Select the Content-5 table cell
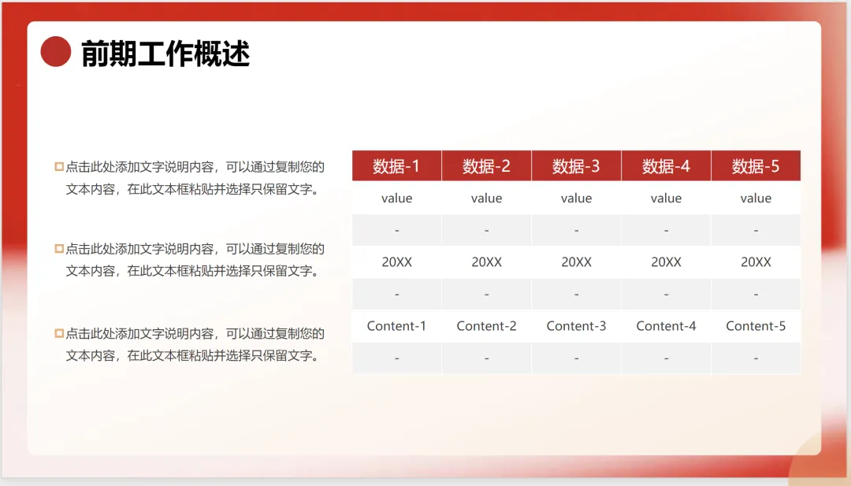This screenshot has width=851, height=486. [756, 326]
